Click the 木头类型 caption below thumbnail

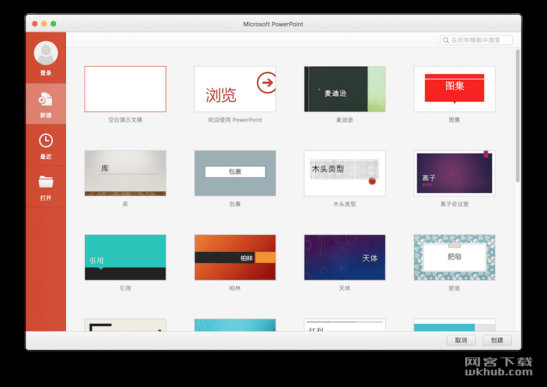click(x=345, y=204)
